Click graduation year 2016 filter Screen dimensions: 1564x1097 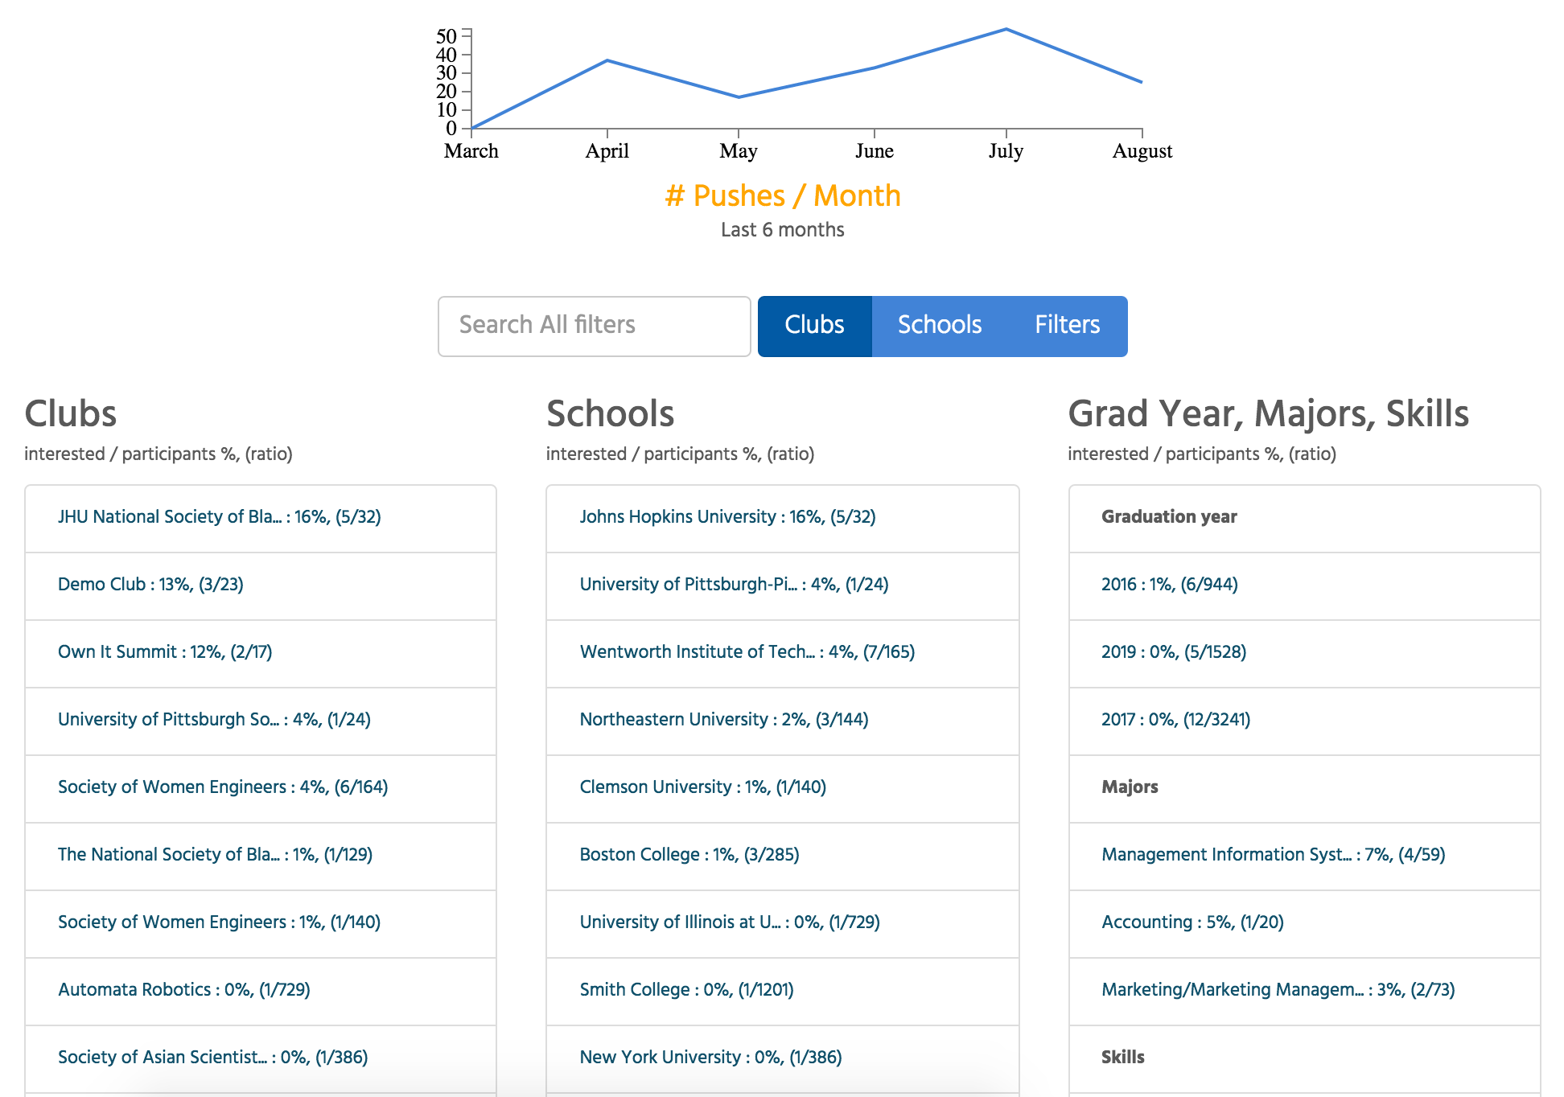coord(1169,585)
